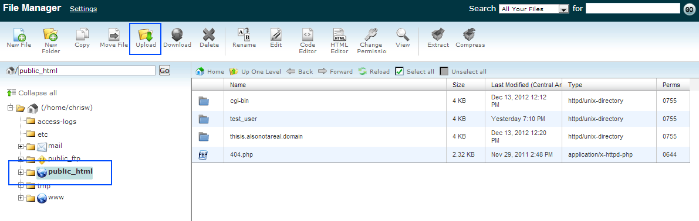Click the View magnifier icon
Image resolution: width=699 pixels, height=221 pixels.
coord(403,34)
